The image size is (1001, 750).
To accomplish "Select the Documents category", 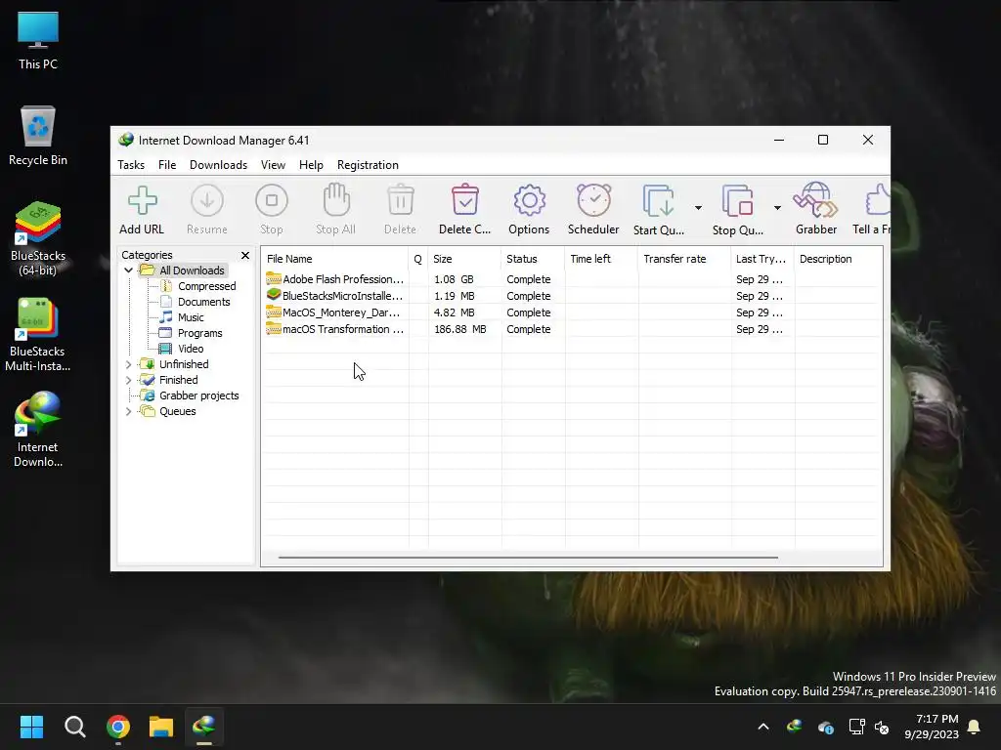I will coord(203,302).
